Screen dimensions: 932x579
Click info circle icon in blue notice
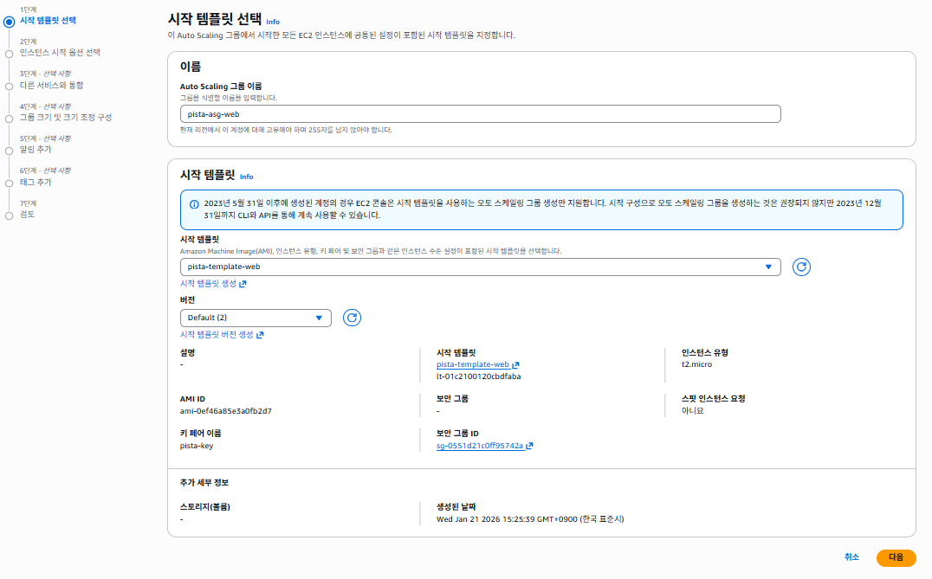pyautogui.click(x=194, y=204)
